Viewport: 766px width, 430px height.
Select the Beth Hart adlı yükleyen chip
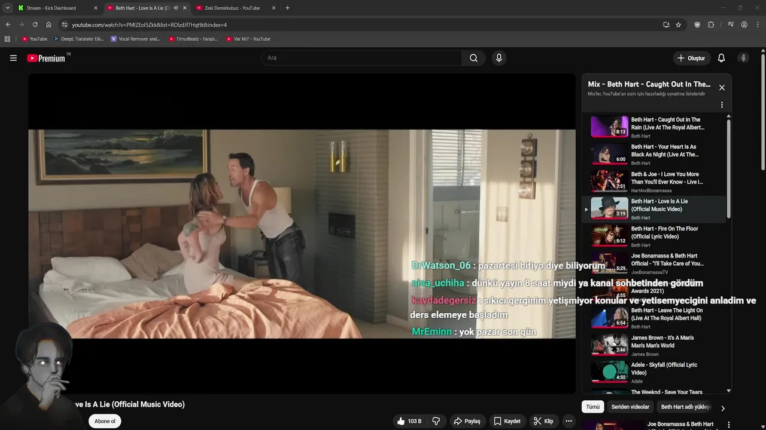tap(686, 407)
